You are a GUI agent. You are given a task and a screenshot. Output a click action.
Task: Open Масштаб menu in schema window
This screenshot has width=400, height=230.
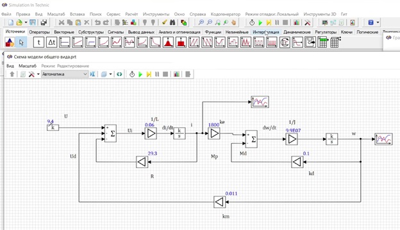tap(28, 66)
